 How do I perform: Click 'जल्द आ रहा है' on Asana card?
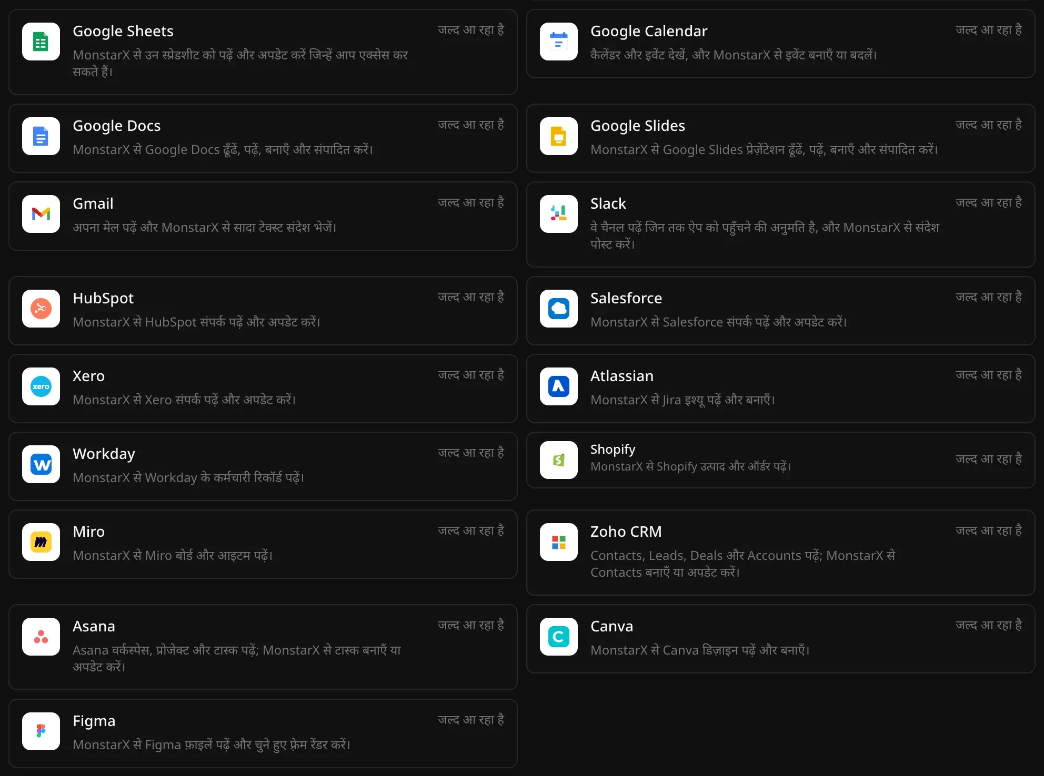471,626
